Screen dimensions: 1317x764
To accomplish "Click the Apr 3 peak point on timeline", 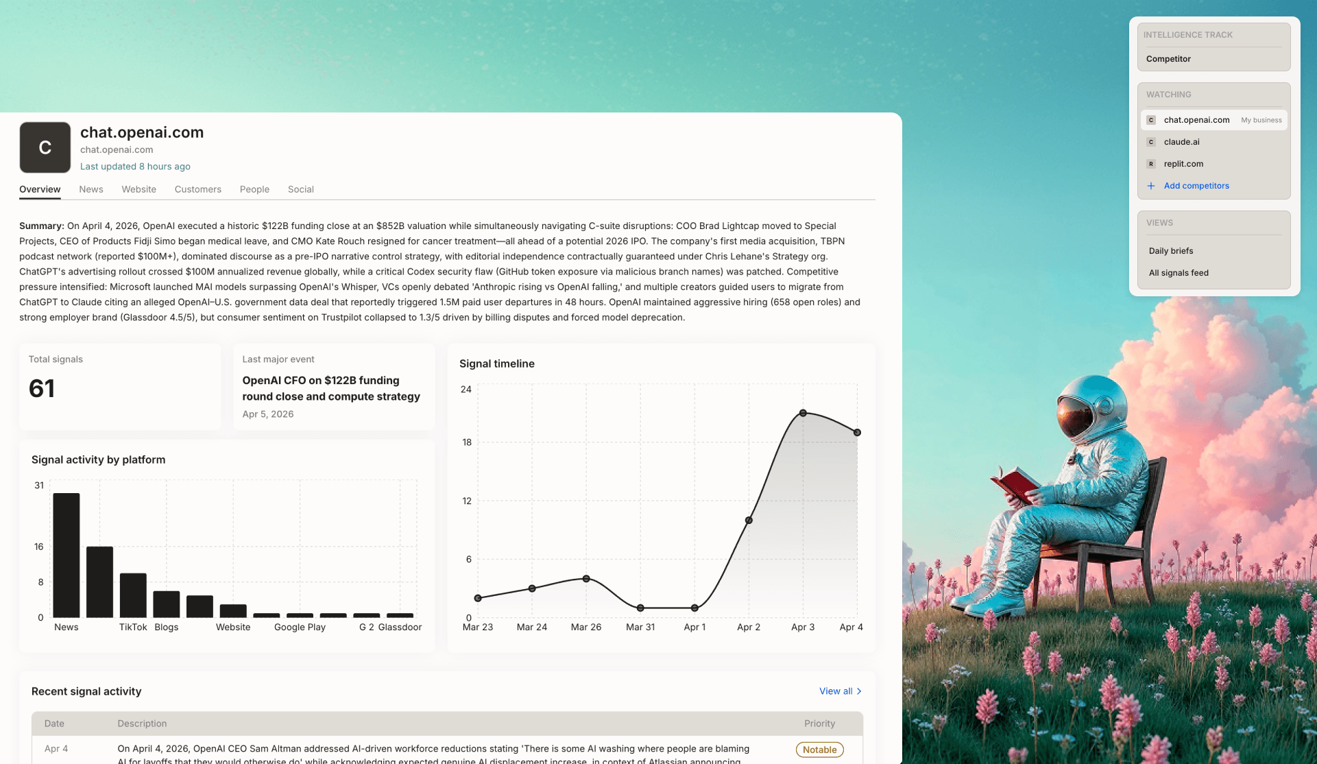I will click(x=803, y=413).
